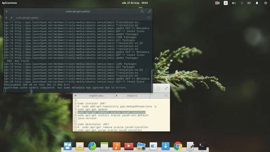Image resolution: width=270 pixels, height=152 pixels.
Task: Launch Google Chrome from the dock
Action: pyautogui.click(x=178, y=146)
